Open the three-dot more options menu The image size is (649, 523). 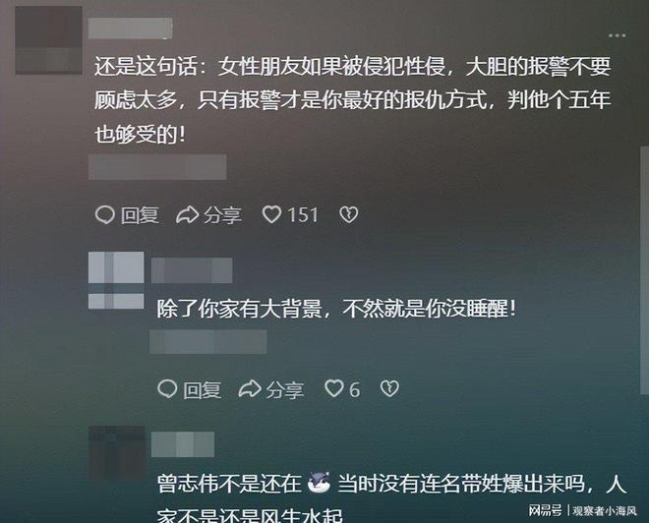(x=617, y=35)
